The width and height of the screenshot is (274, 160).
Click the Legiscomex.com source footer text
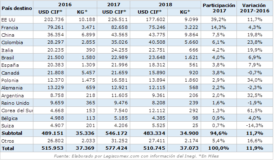click(x=121, y=156)
